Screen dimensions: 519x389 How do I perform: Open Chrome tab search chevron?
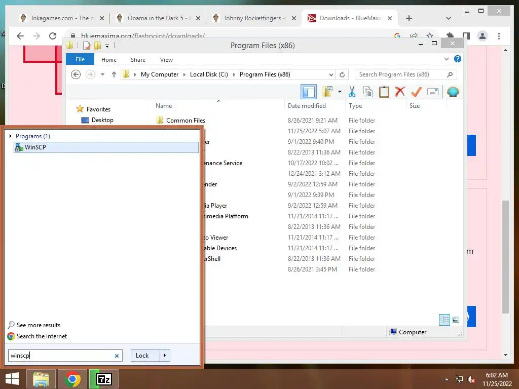coord(449,18)
